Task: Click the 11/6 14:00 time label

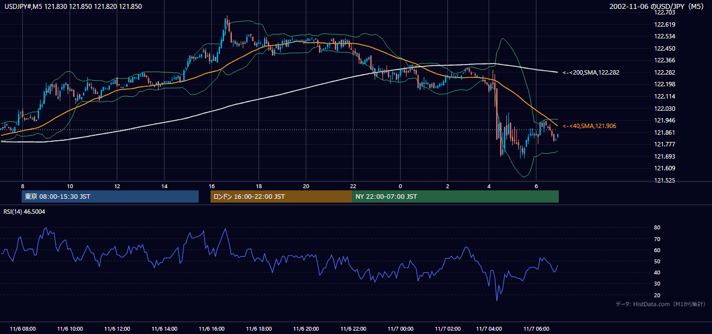Action: coord(164,329)
